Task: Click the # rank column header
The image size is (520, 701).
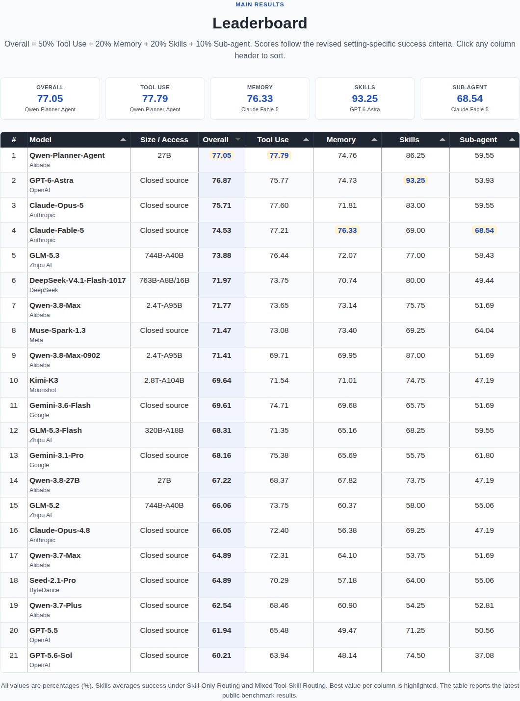Action: point(14,140)
